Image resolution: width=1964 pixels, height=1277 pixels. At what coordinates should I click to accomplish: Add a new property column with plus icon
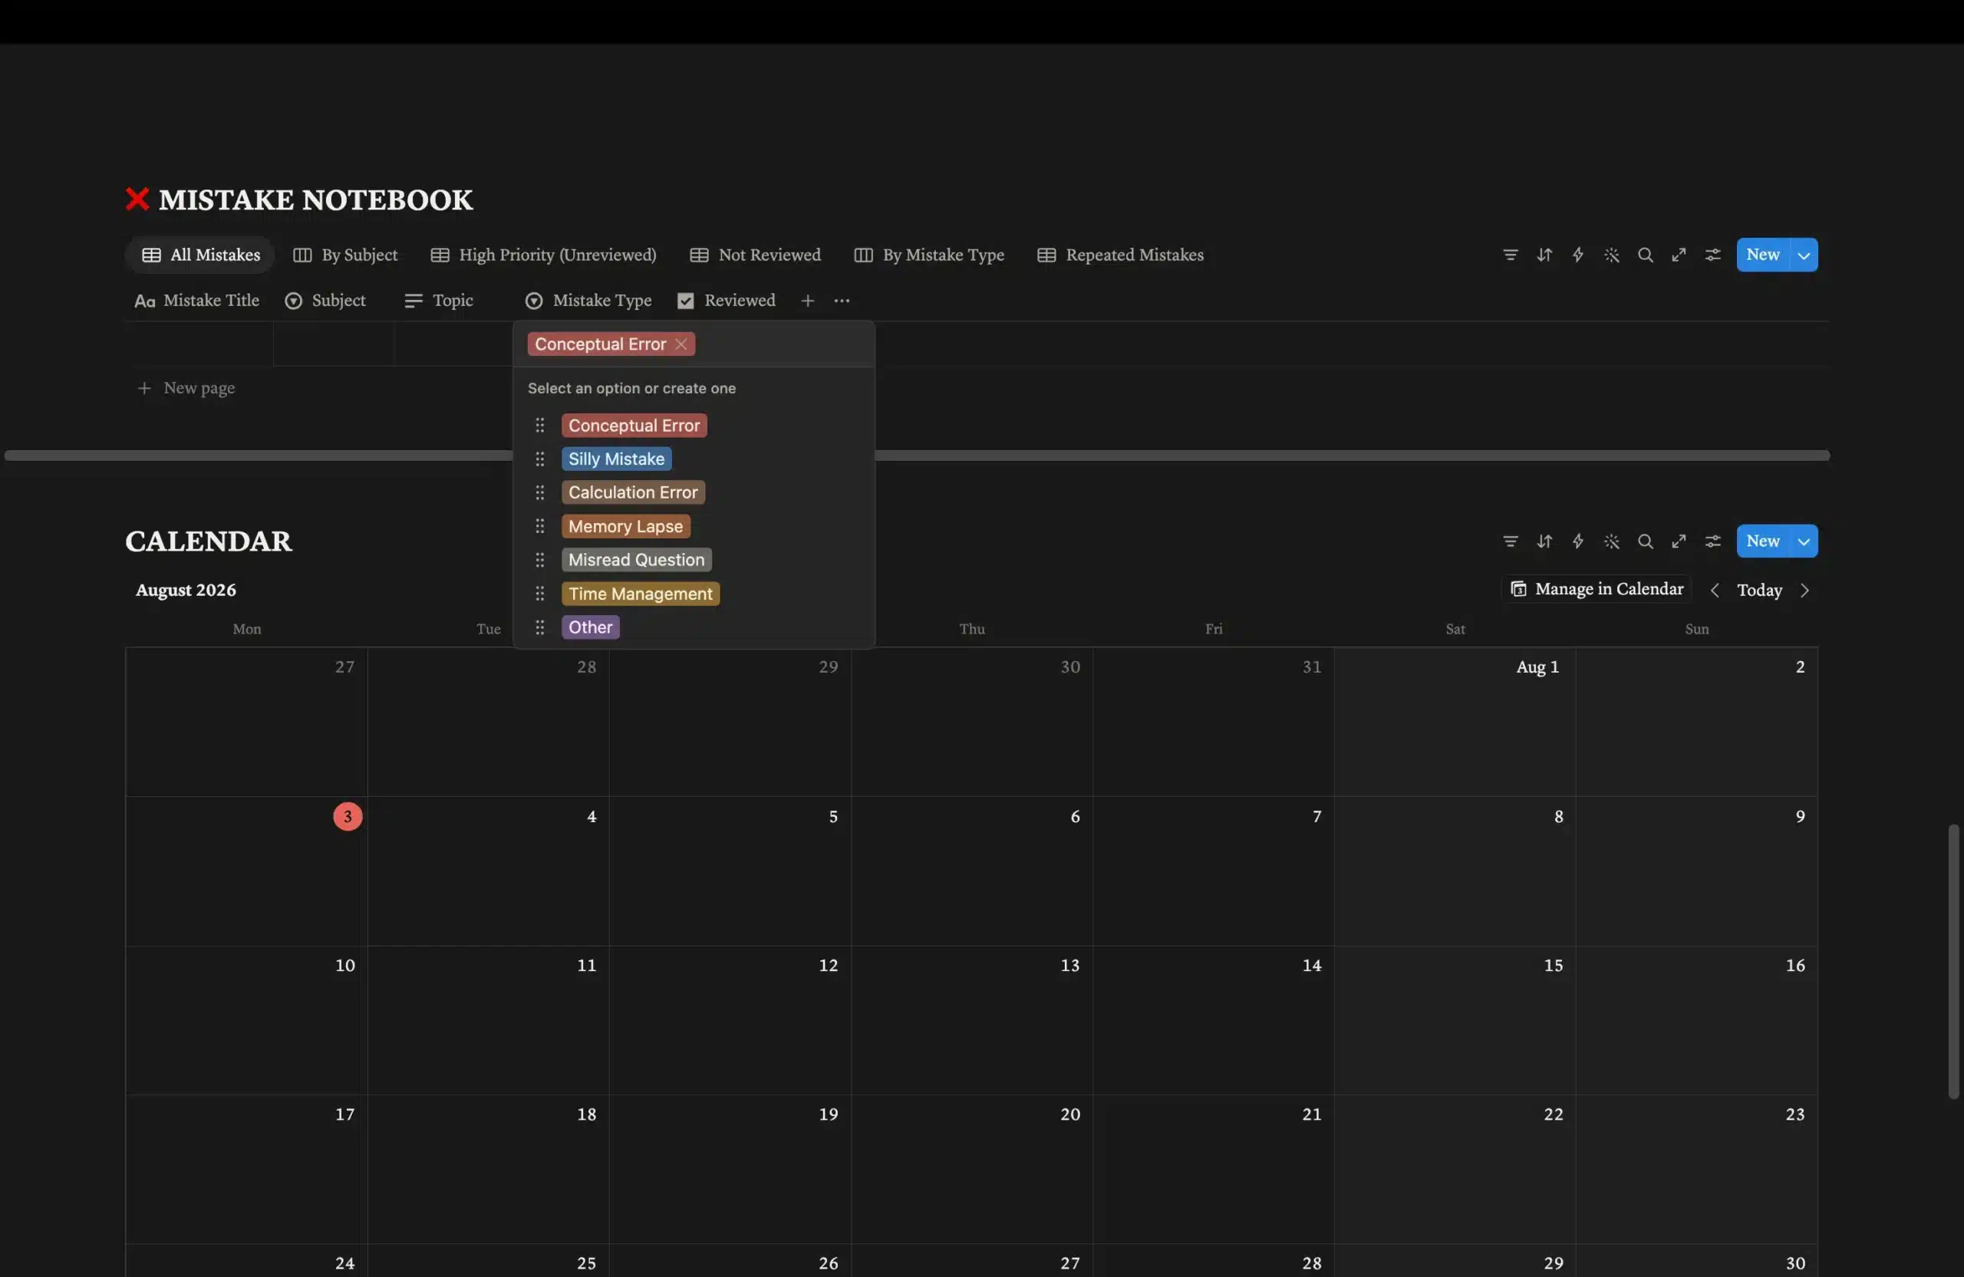pyautogui.click(x=808, y=301)
